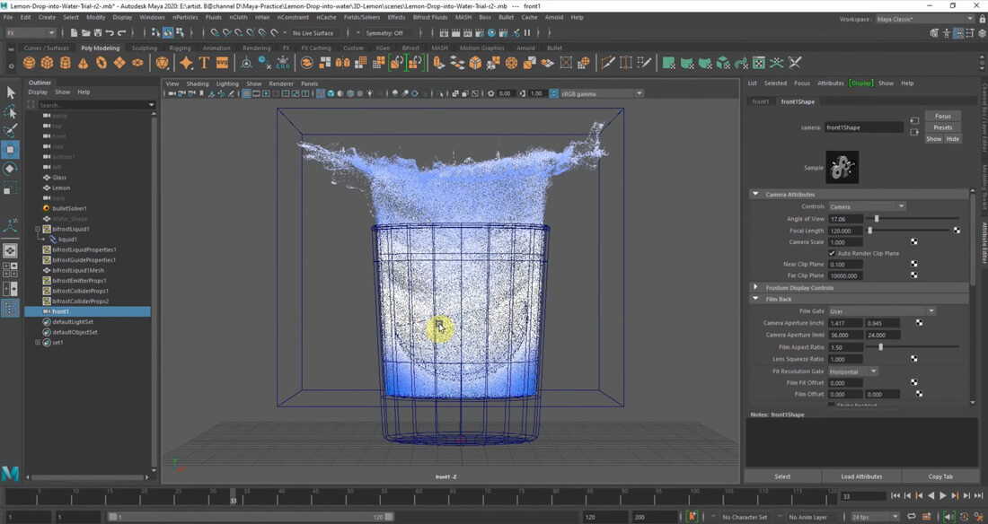Toggle Focal Length map checker button
988x524 pixels.
pyautogui.click(x=957, y=231)
